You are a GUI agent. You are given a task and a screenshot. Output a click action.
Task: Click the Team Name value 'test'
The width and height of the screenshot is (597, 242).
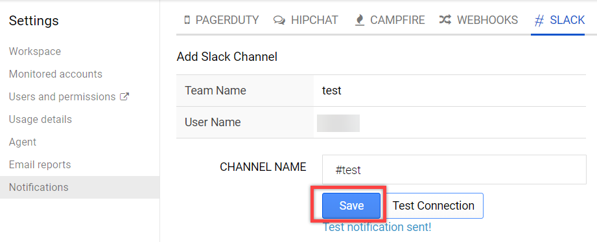point(332,91)
